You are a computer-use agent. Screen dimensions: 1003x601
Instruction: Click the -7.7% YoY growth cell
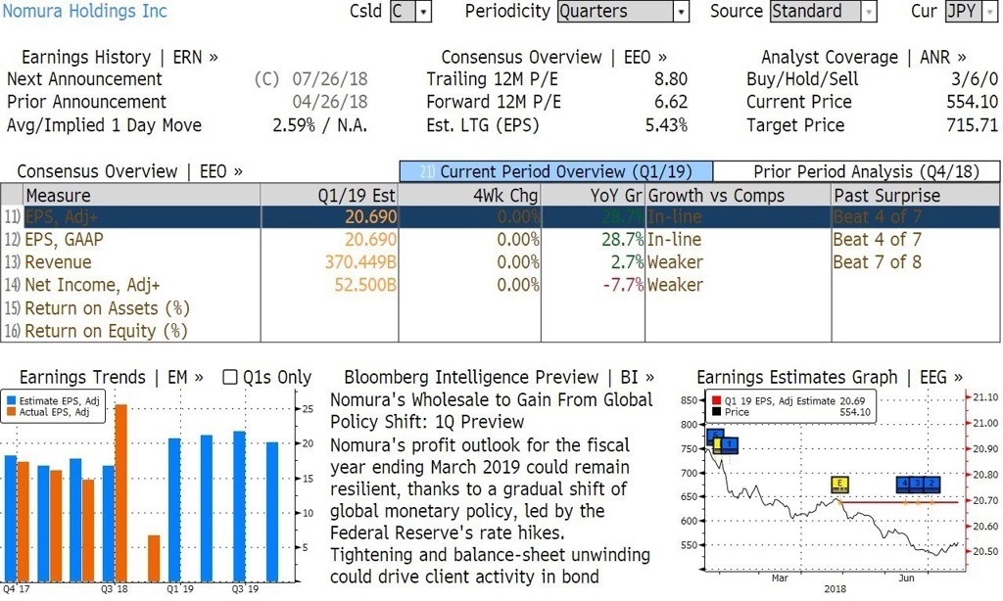point(623,285)
